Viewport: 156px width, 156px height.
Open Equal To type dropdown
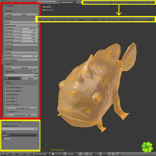click(20, 135)
